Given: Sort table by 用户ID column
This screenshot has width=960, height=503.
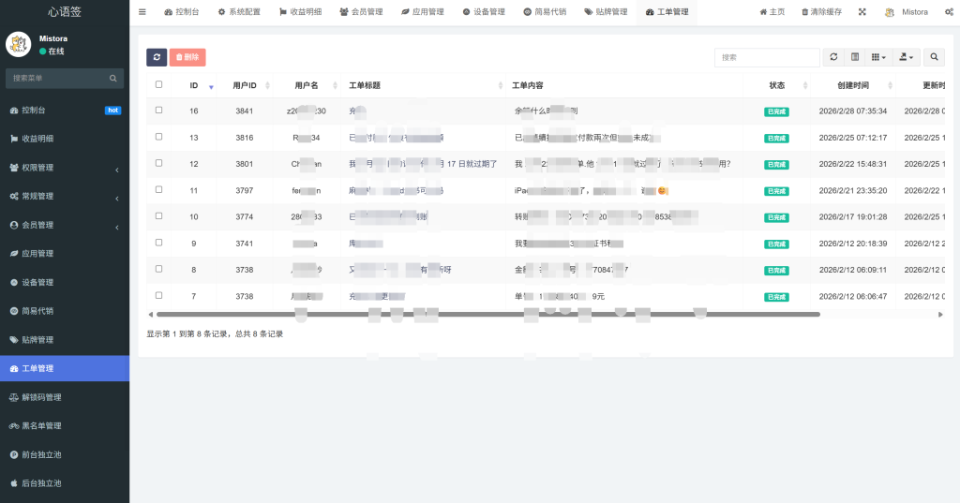Looking at the screenshot, I should tap(245, 85).
